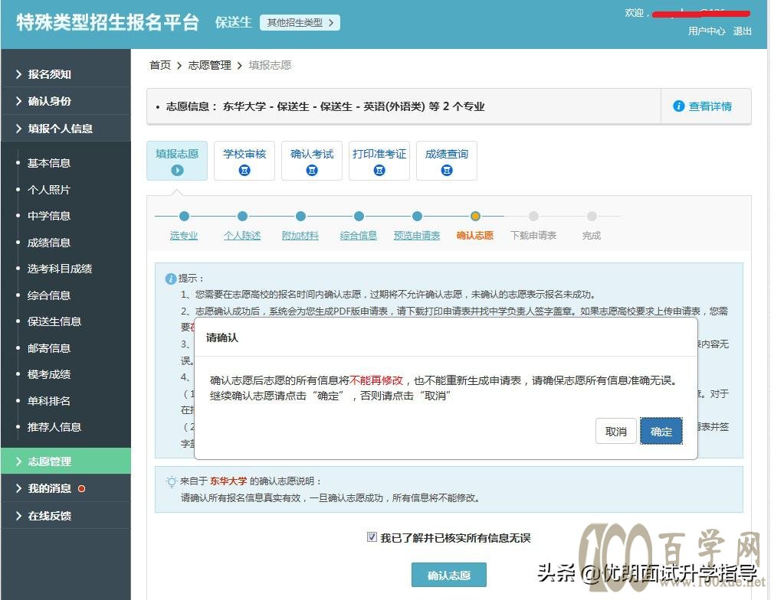The width and height of the screenshot is (774, 600).
Task: Click the 附加材料 step link
Action: 300,236
